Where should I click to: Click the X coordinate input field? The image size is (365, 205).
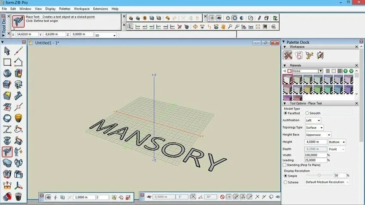click(x=27, y=34)
